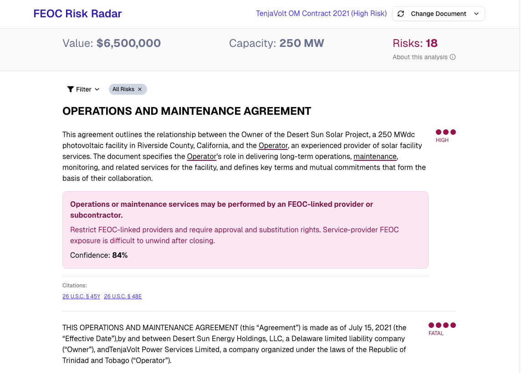Click the About this analysis label
This screenshot has height=373, width=521.
point(420,57)
